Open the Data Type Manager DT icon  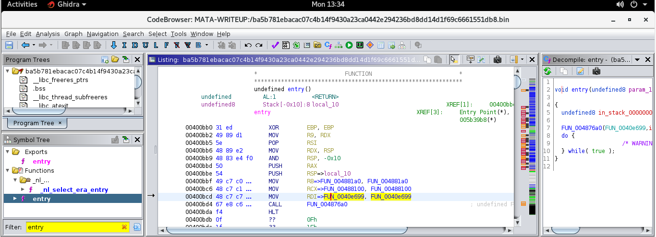[x=317, y=45]
